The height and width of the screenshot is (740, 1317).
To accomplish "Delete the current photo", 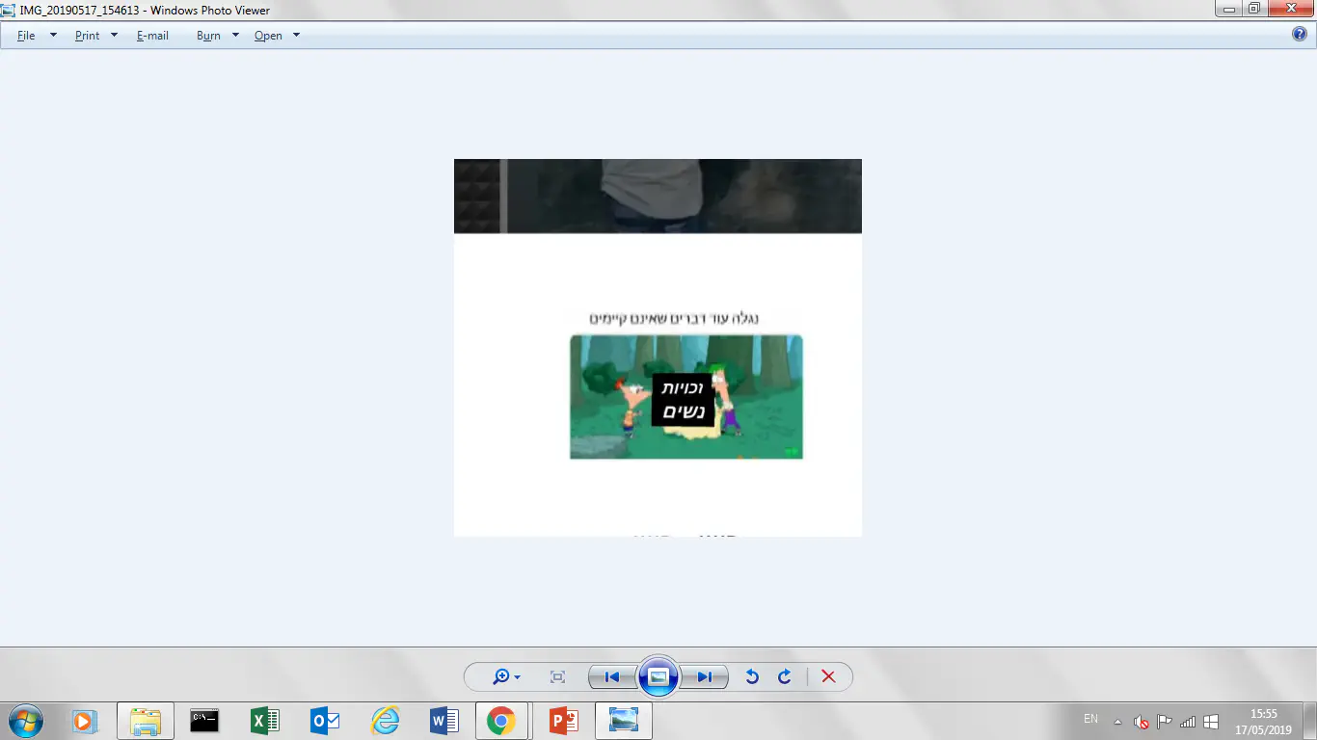I will [x=828, y=677].
